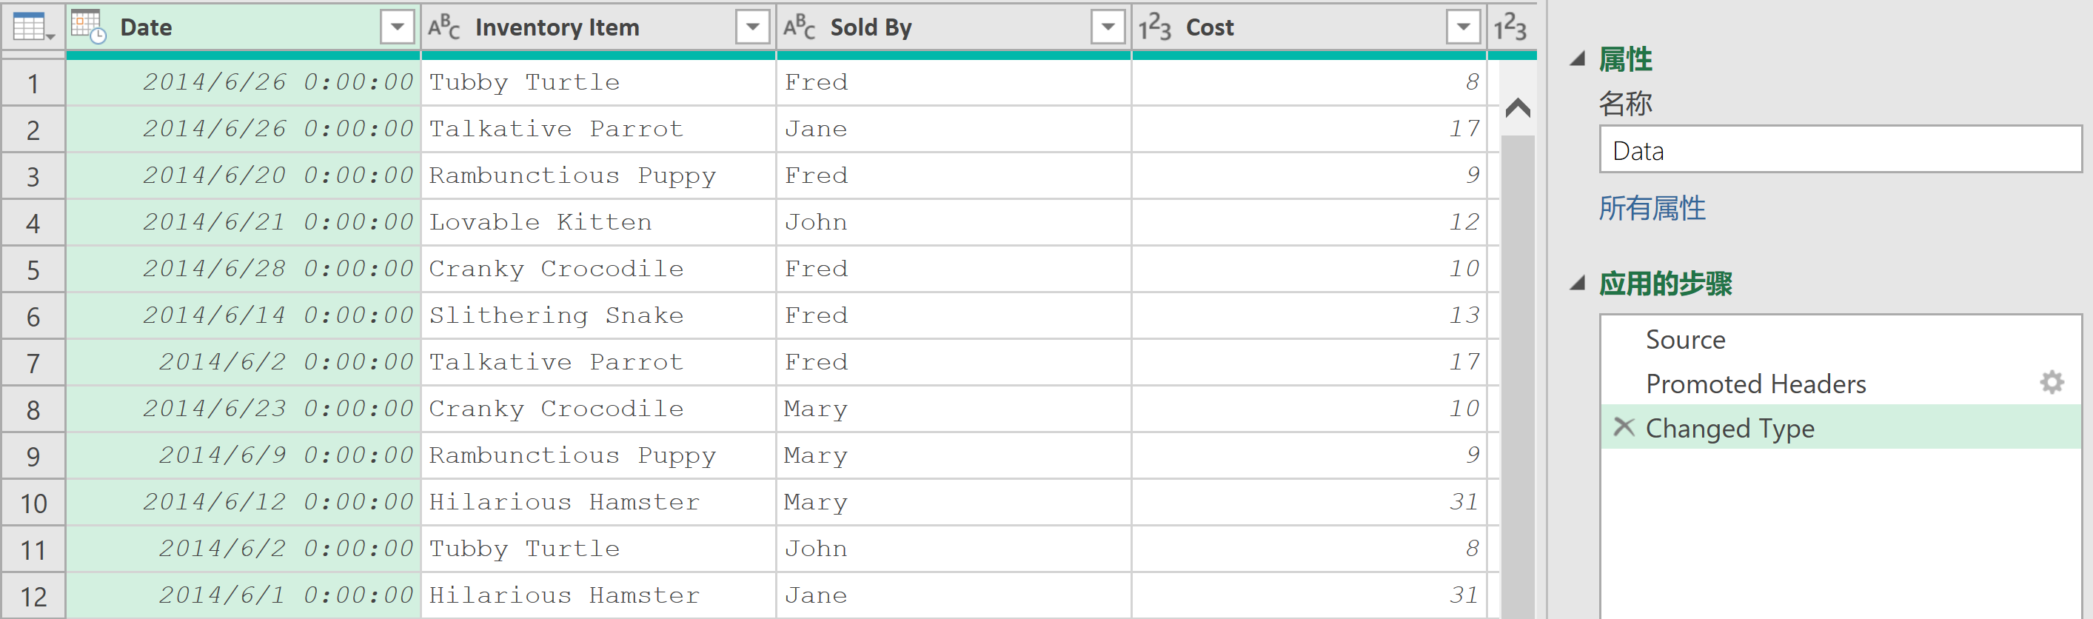
Task: Click the Sold By text type icon
Action: click(799, 27)
